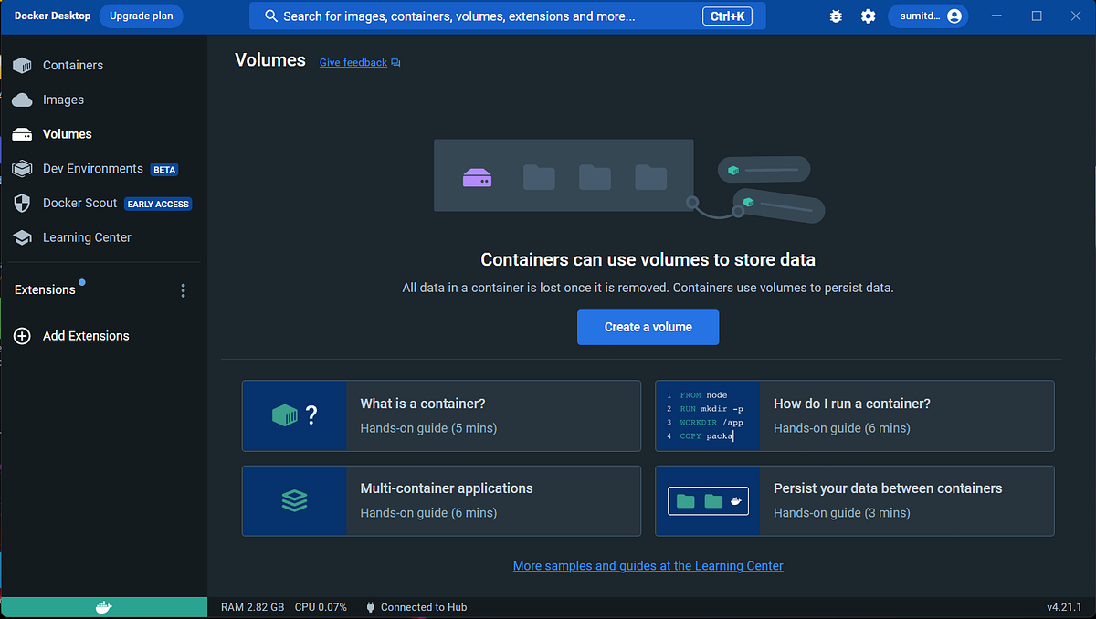Image resolution: width=1096 pixels, height=619 pixels.
Task: Click the Upgrade plan button
Action: pos(141,16)
